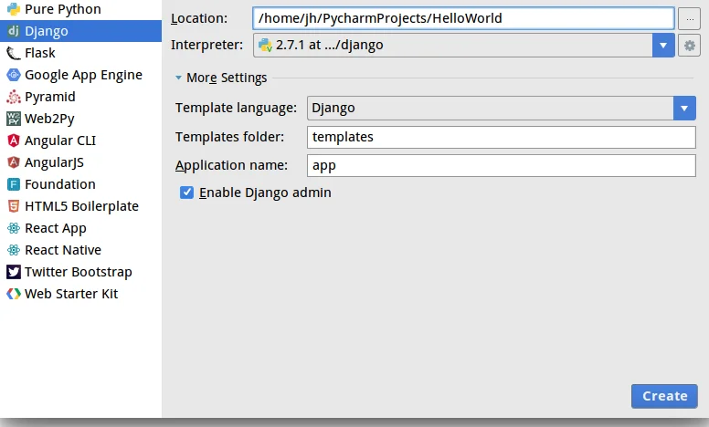
Task: Click the Google App Engine icon
Action: pos(14,75)
